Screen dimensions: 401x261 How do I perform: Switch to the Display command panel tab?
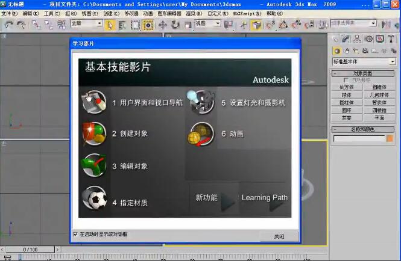[x=380, y=39]
